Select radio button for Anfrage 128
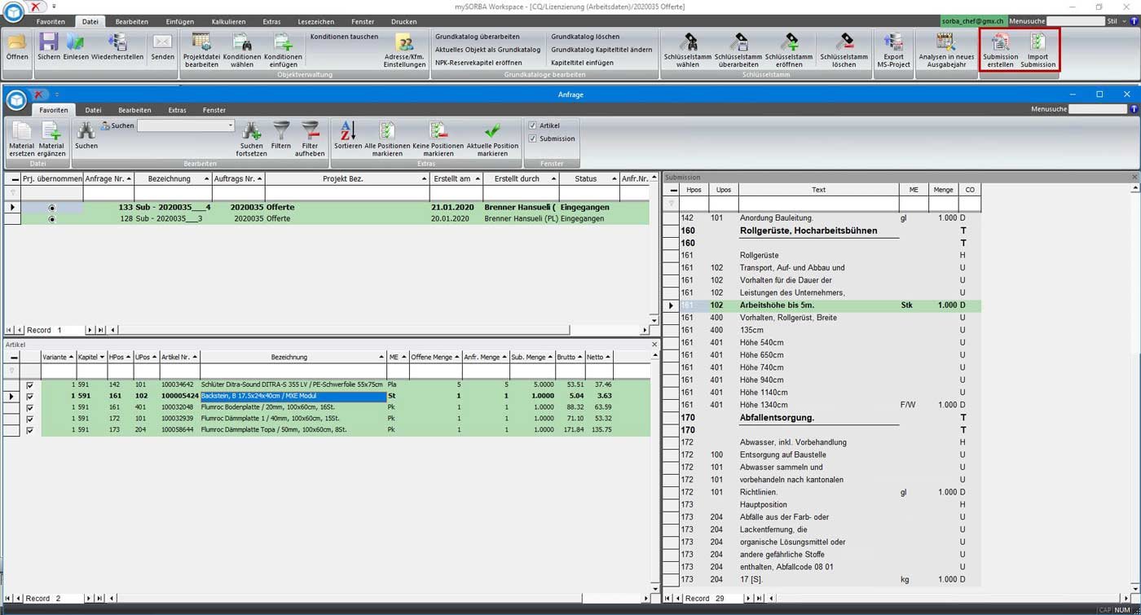1141x615 pixels. click(x=52, y=219)
